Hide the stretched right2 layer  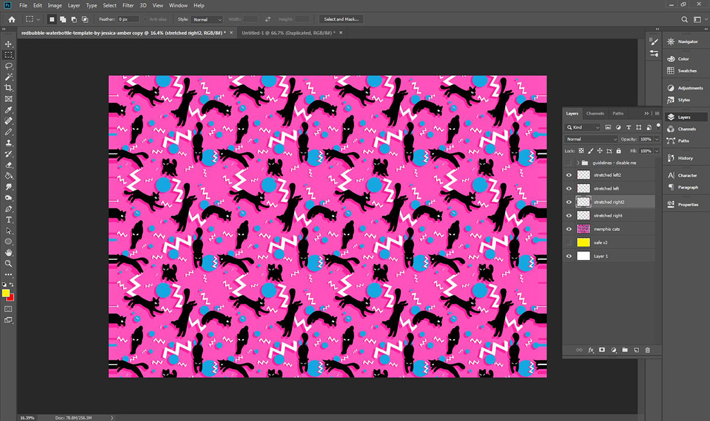point(569,202)
